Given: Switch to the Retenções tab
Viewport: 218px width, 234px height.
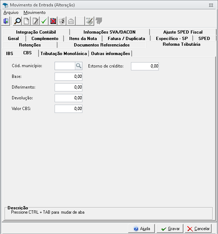Looking at the screenshot, I should 30,45.
